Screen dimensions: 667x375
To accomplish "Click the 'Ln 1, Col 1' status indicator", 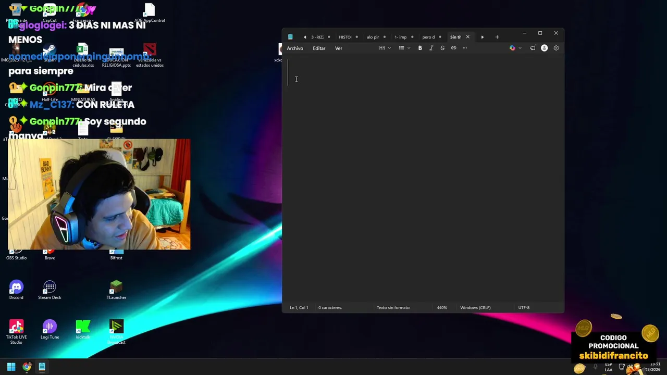I will (x=299, y=307).
